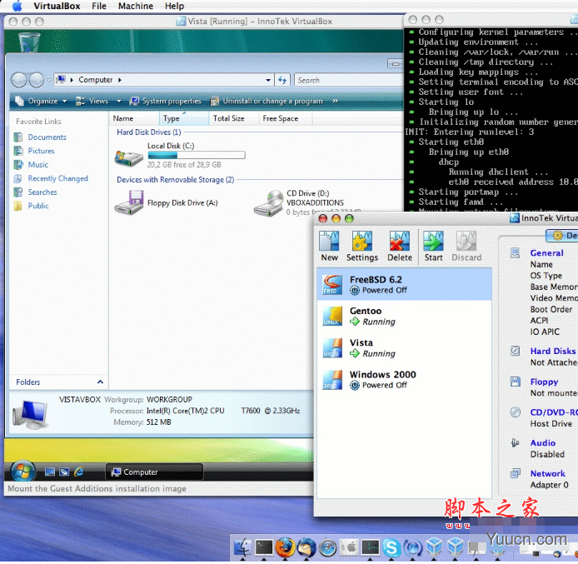Open the Help menu
Screen dimensions: 578x564
point(174,6)
